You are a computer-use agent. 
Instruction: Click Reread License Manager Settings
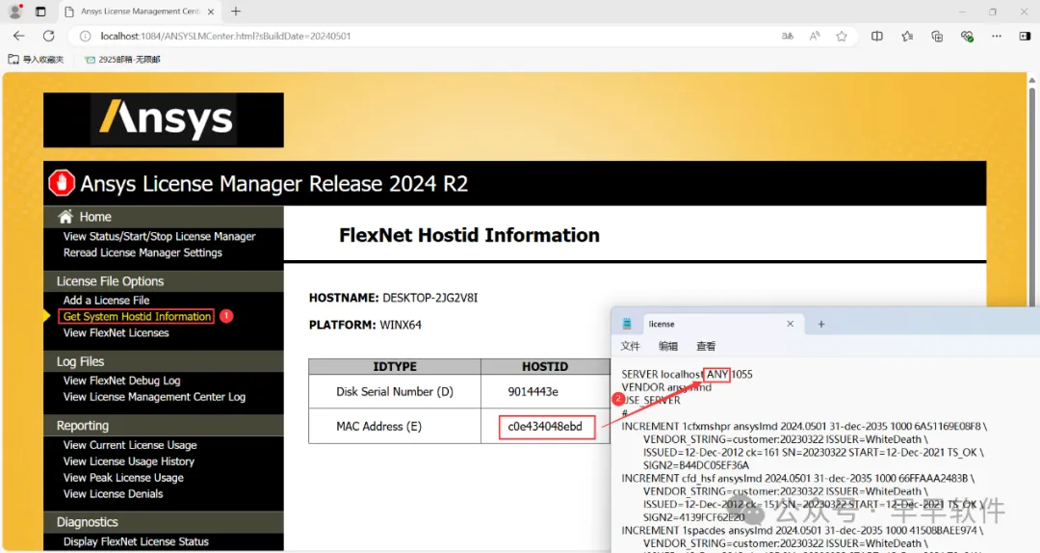pos(143,252)
